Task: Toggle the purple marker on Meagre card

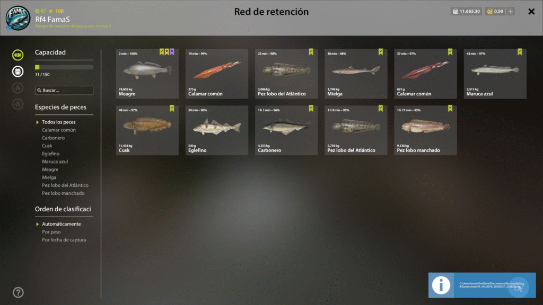Action: pyautogui.click(x=172, y=52)
